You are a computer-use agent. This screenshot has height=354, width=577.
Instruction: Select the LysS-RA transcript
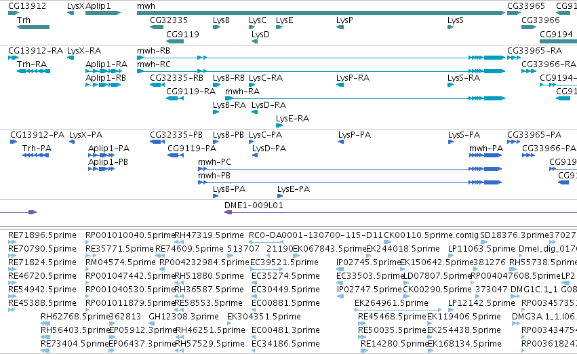(450, 85)
